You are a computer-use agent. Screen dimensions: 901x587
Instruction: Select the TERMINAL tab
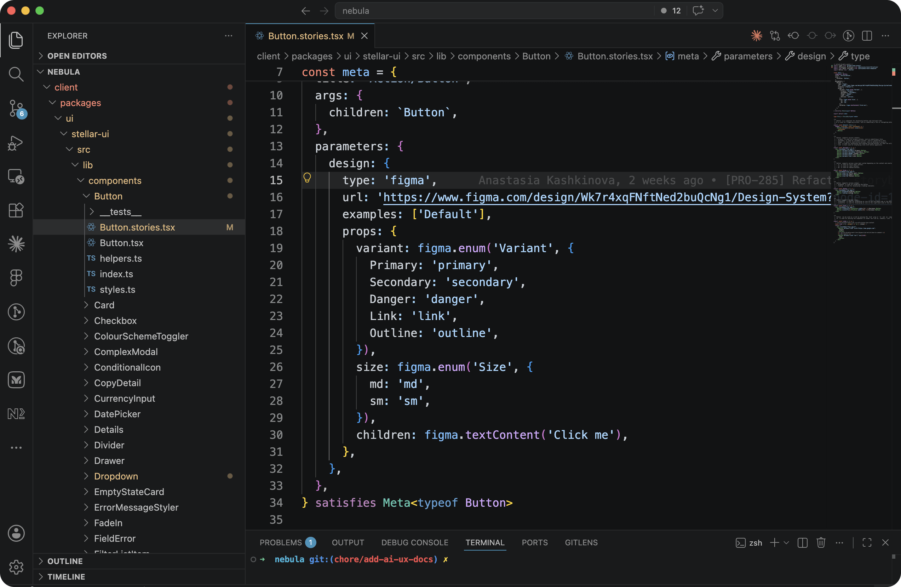pyautogui.click(x=484, y=542)
